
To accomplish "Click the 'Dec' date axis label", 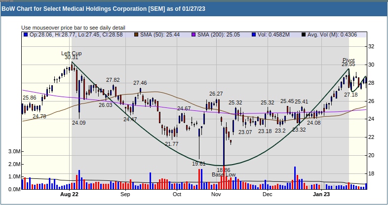I will (268, 194).
